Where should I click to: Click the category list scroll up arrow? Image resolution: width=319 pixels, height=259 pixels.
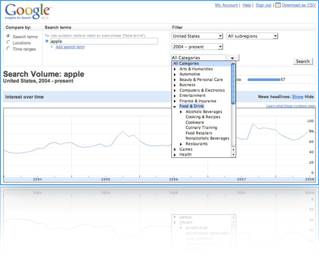233,150
